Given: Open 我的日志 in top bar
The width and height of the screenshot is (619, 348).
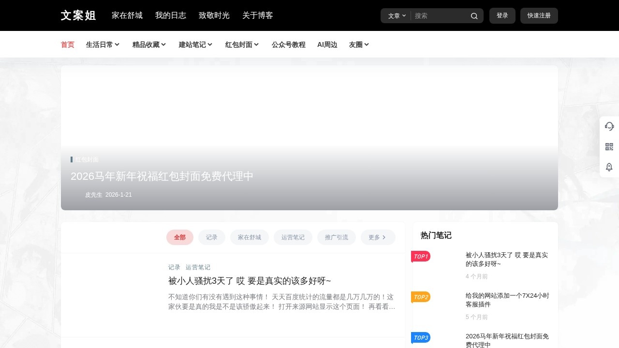Looking at the screenshot, I should pos(171,15).
